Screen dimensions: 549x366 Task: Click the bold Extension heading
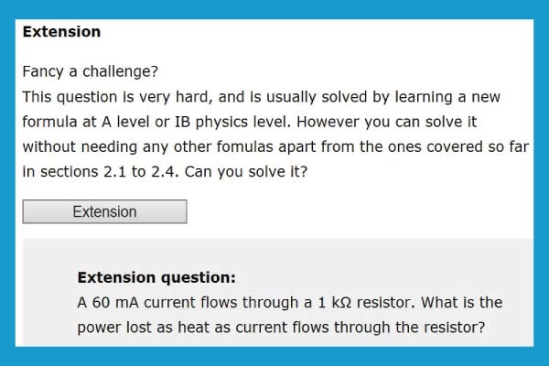[61, 32]
